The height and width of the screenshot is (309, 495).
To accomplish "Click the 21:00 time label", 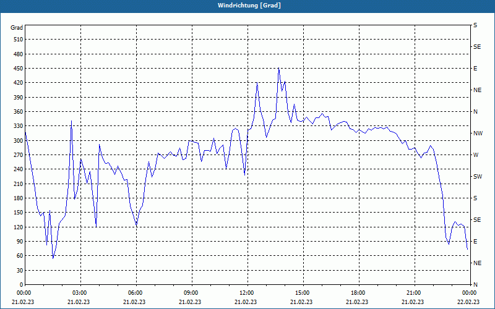I will 414,293.
